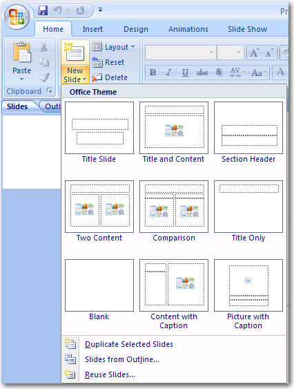This screenshot has width=294, height=389.
Task: Open the Animations ribbon tab
Action: click(188, 29)
